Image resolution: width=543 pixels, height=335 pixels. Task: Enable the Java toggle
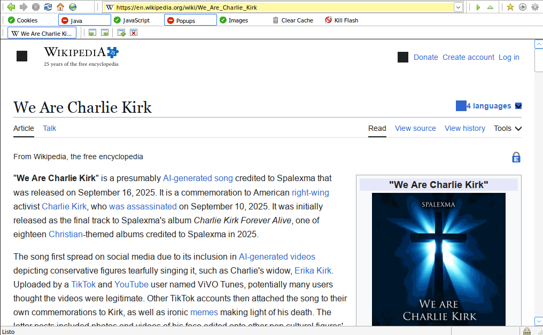click(84, 20)
